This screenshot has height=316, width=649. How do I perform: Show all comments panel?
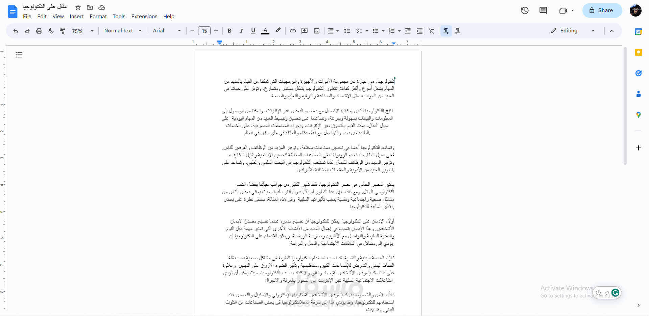coord(543,10)
